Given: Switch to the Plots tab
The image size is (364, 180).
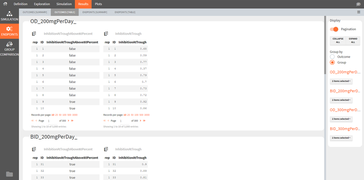Looking at the screenshot, I should pyautogui.click(x=98, y=4).
